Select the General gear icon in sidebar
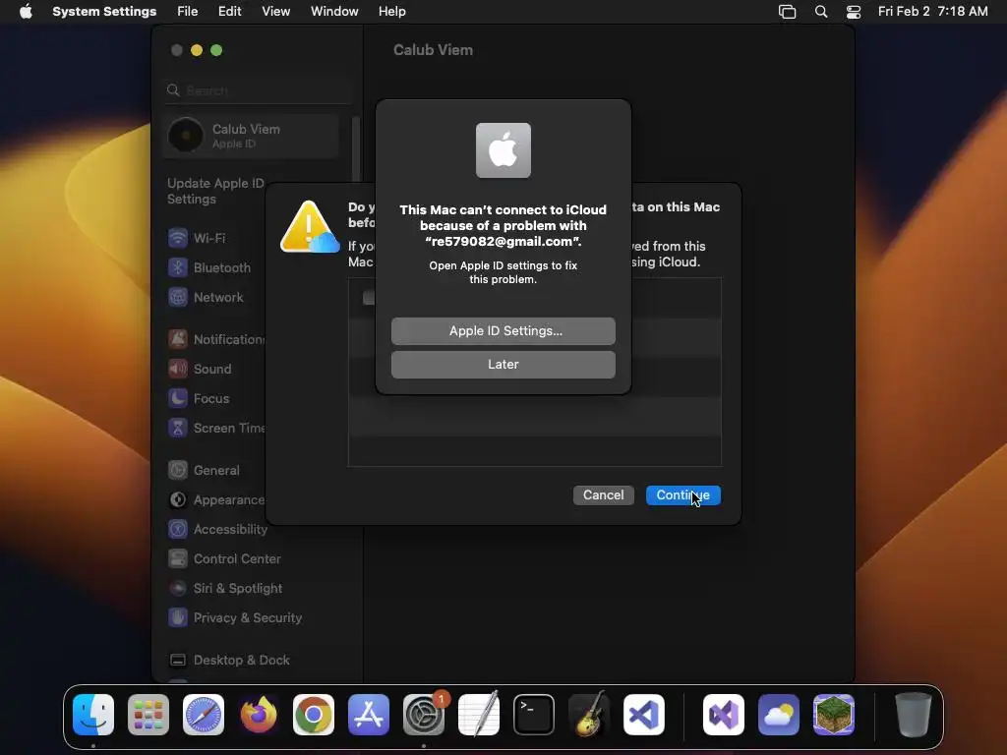 pyautogui.click(x=178, y=470)
